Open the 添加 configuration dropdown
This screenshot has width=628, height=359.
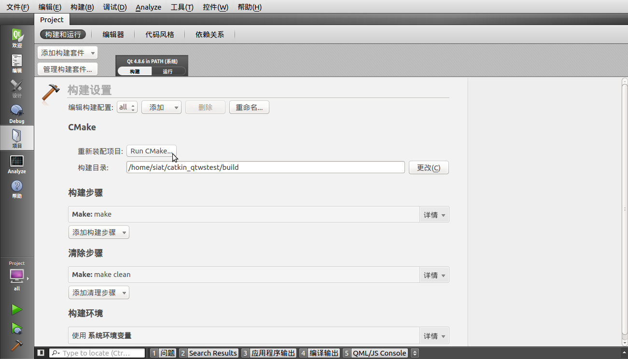click(161, 107)
